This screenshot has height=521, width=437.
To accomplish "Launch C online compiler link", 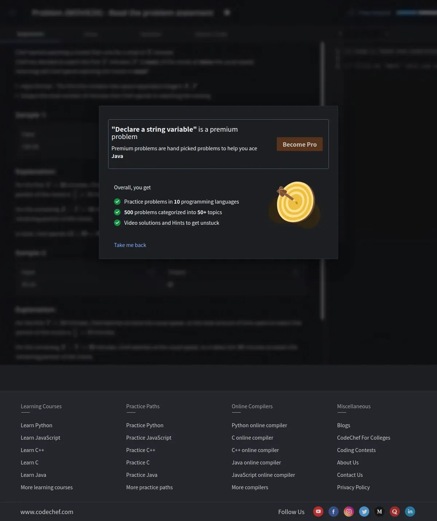I will click(x=252, y=437).
